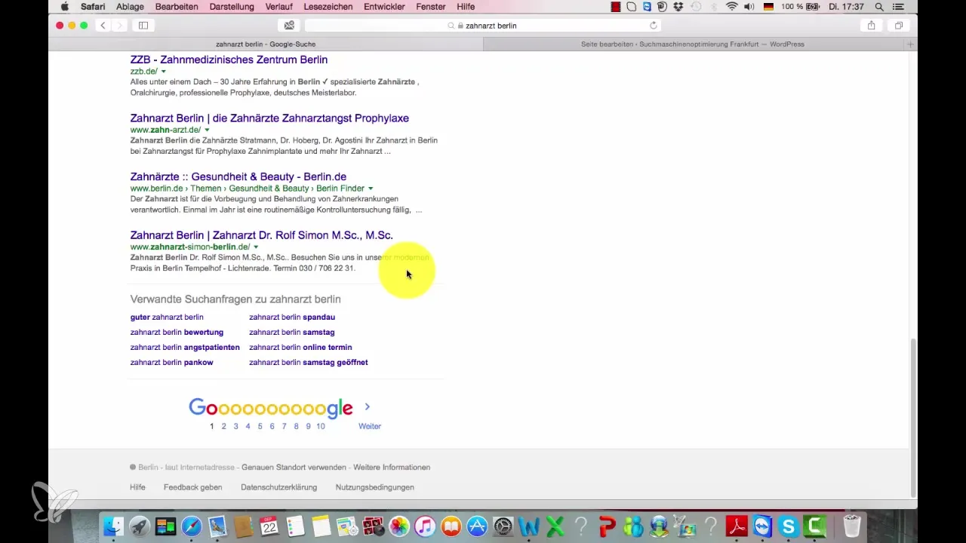Screen dimensions: 966x543
Task: Go forward with Safari's forward arrow
Action: tap(119, 25)
